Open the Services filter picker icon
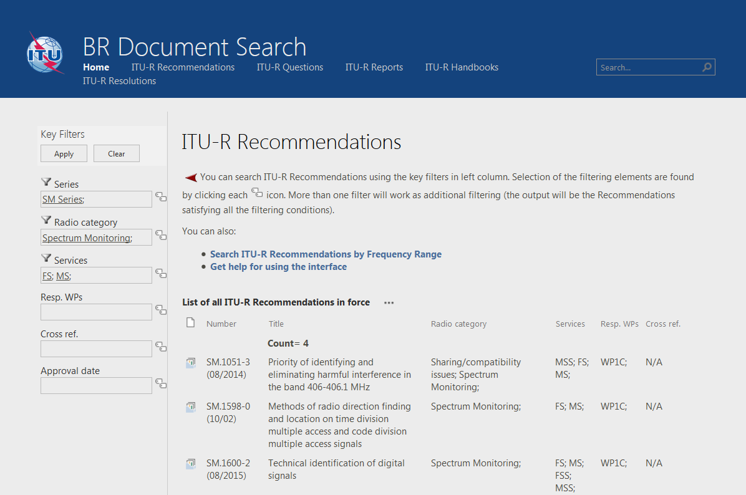 161,274
